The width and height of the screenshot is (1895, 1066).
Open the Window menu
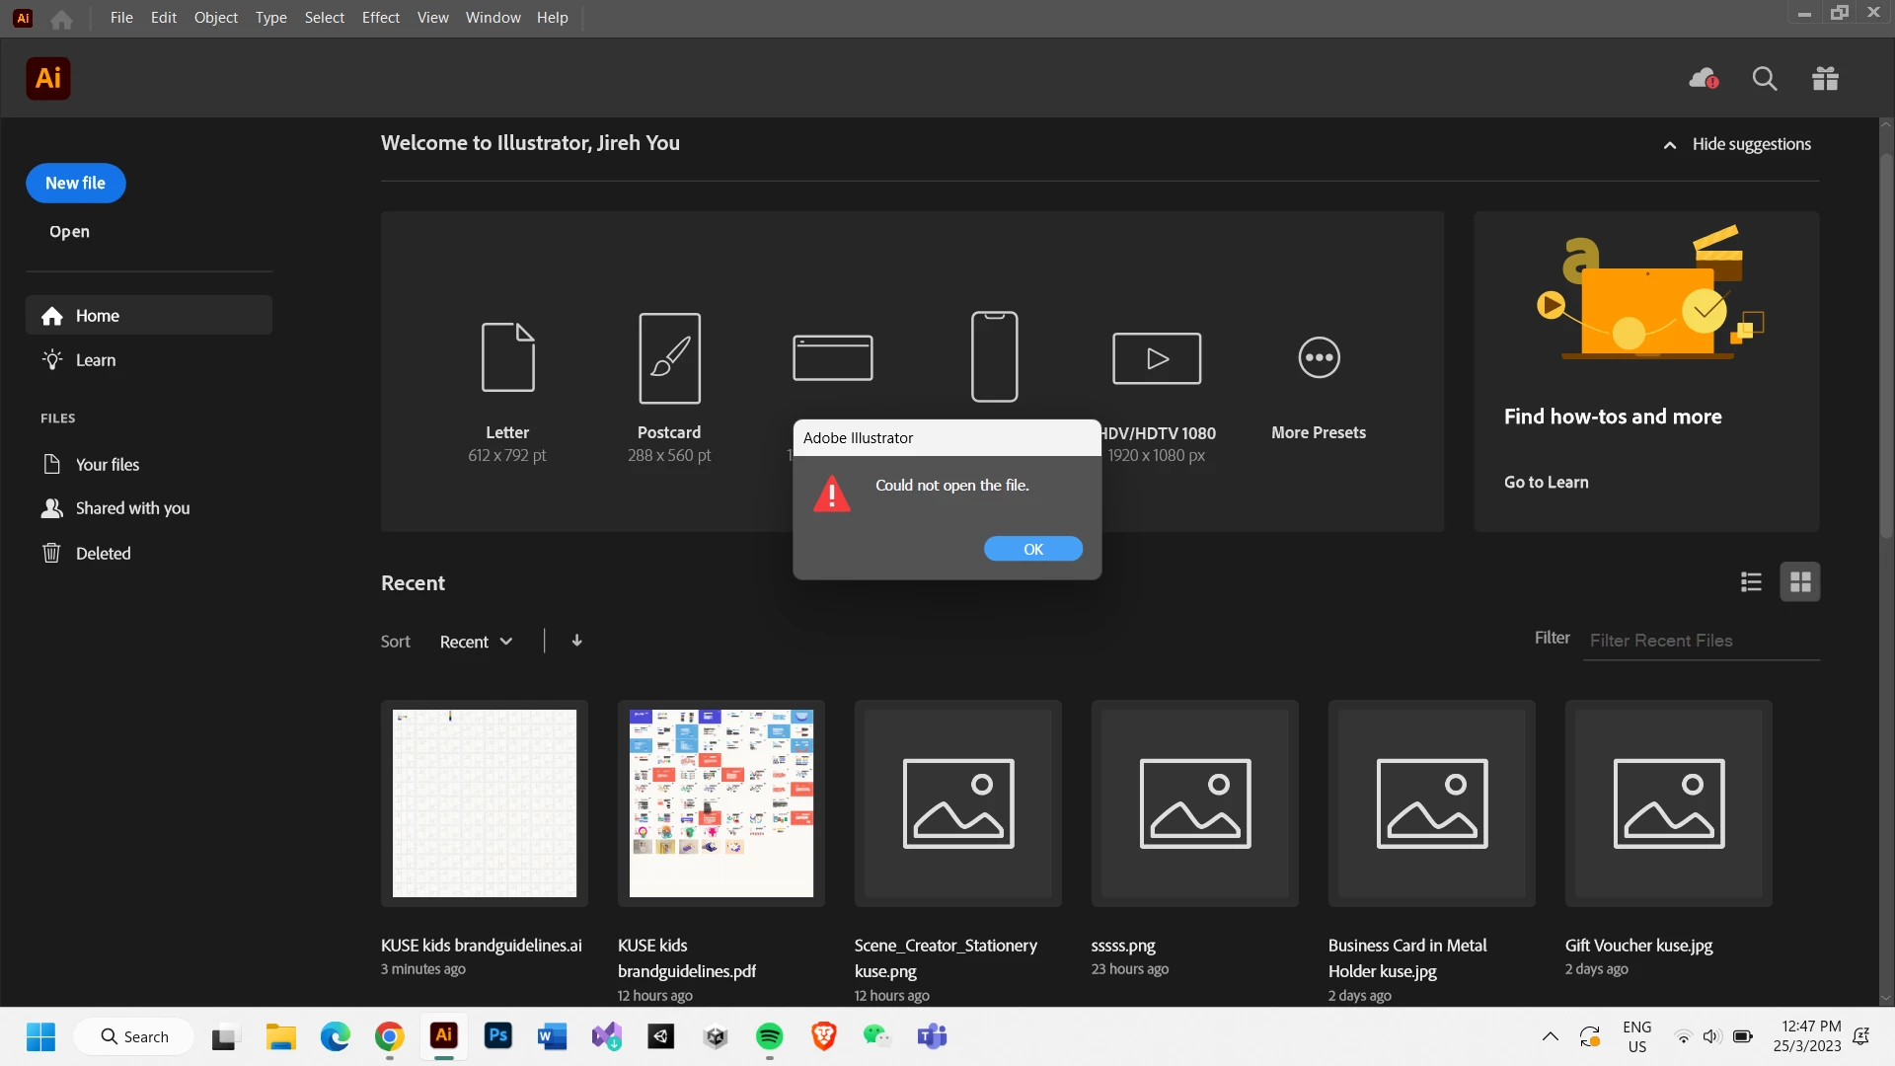pyautogui.click(x=493, y=17)
